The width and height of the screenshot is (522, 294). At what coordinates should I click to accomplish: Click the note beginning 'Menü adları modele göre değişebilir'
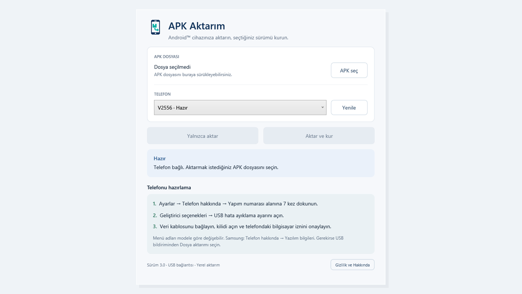coord(248,241)
